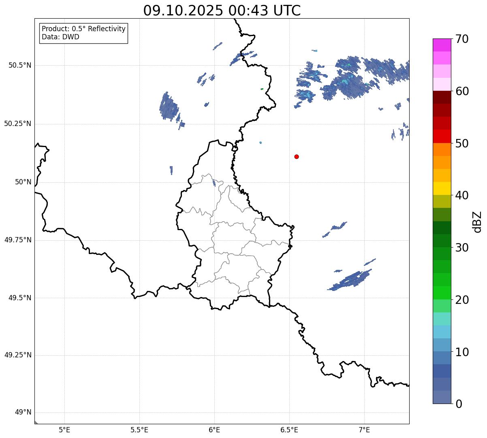Click the colorbar tick label 0
487x438 pixels.
point(459,404)
